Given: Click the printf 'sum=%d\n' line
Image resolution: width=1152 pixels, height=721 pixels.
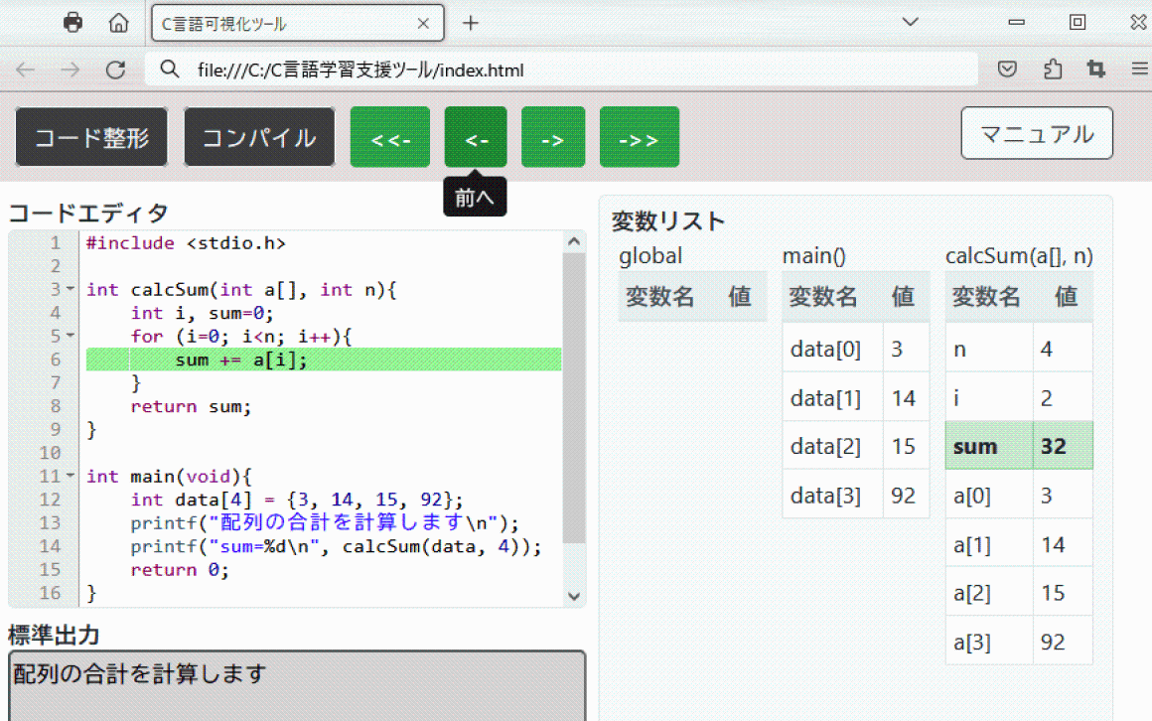Looking at the screenshot, I should click(336, 546).
